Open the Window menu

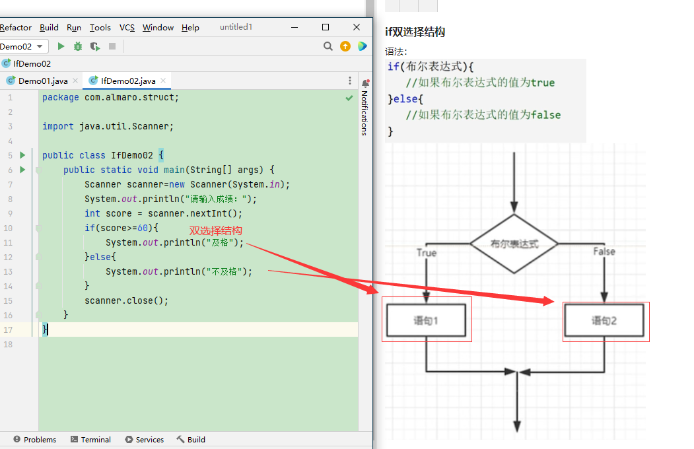pyautogui.click(x=158, y=28)
